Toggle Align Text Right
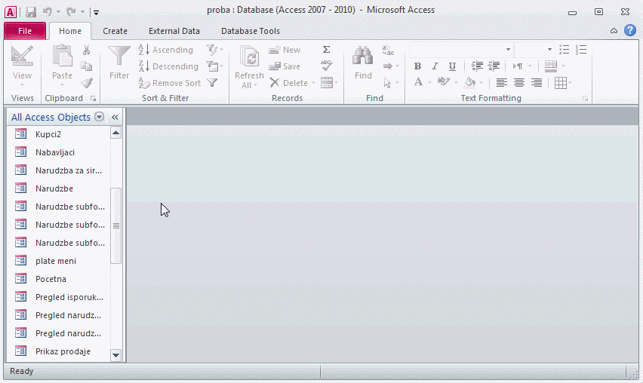This screenshot has width=643, height=383. pyautogui.click(x=537, y=83)
